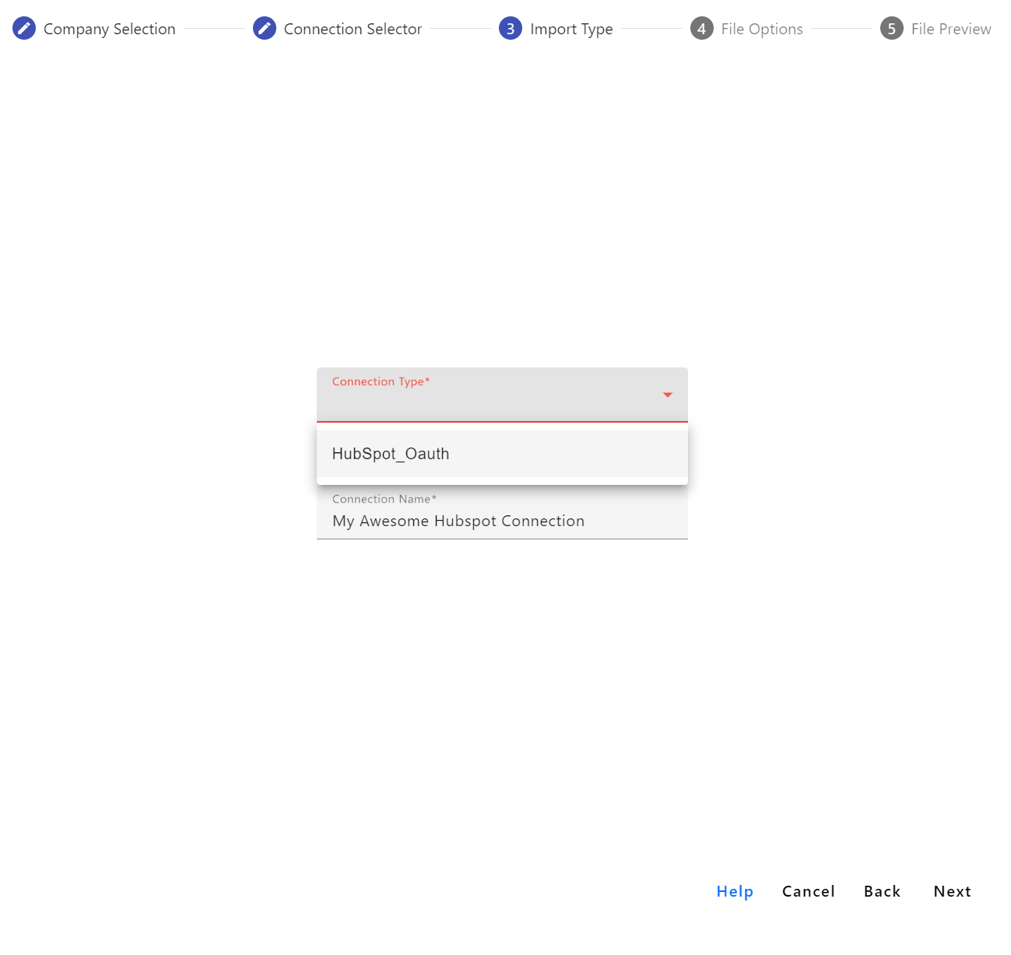Jump to the File Preview step label
This screenshot has width=1011, height=955.
pos(951,29)
